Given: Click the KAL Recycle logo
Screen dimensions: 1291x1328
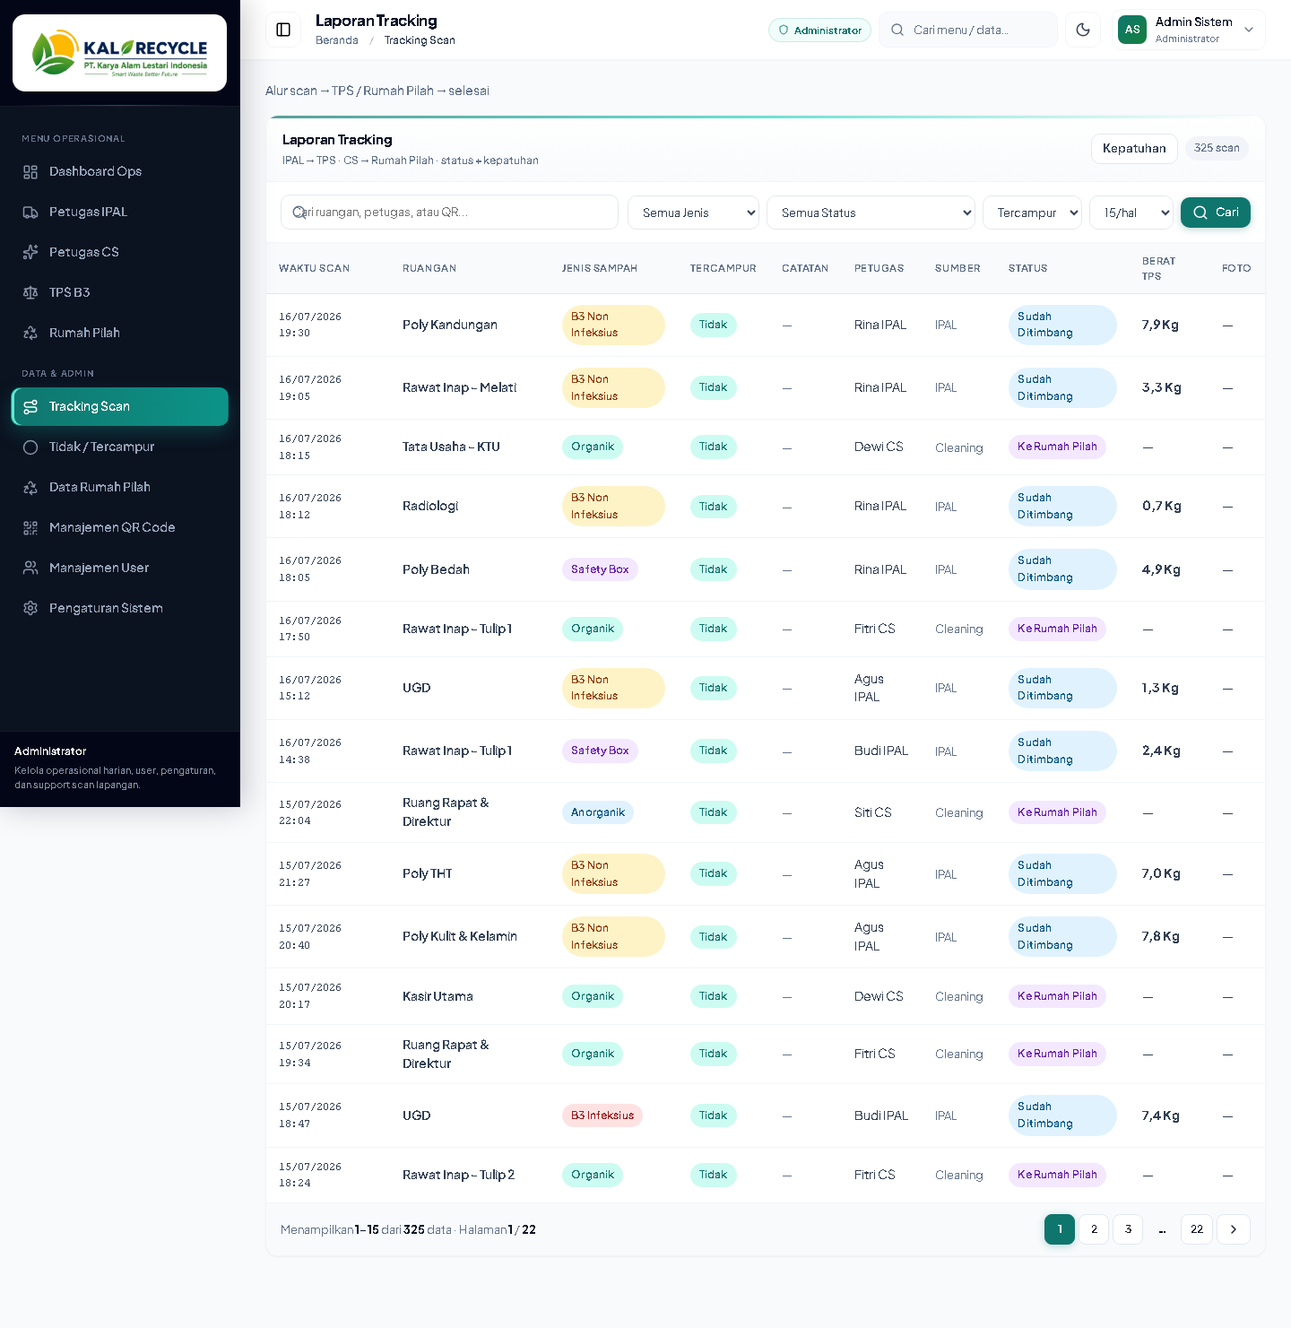Looking at the screenshot, I should tap(119, 53).
